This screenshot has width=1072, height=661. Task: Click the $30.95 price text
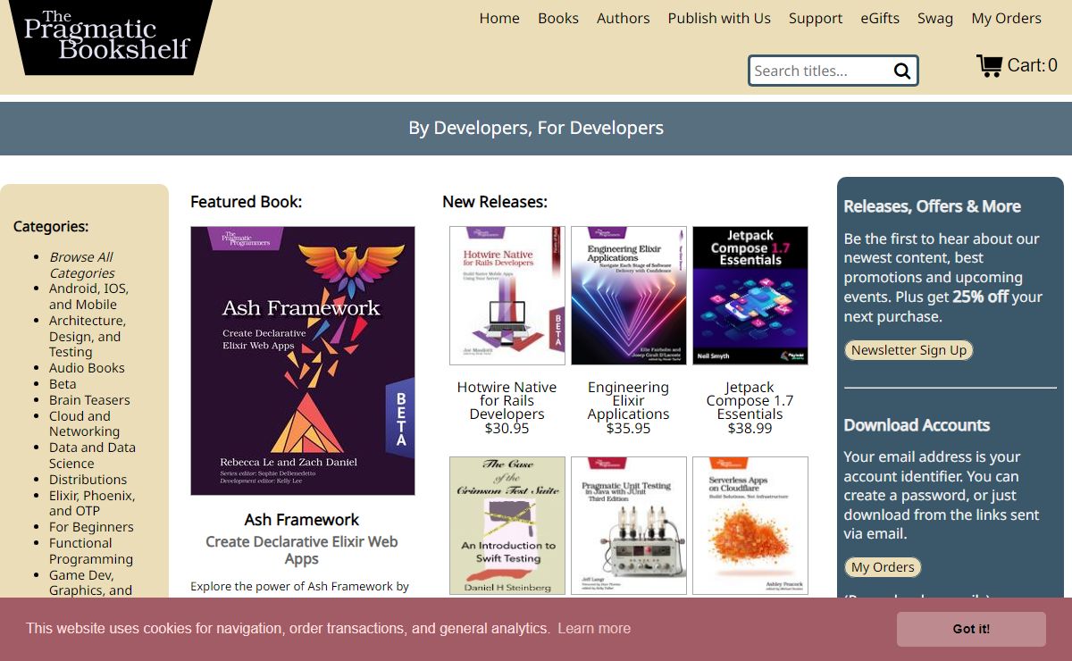coord(507,429)
